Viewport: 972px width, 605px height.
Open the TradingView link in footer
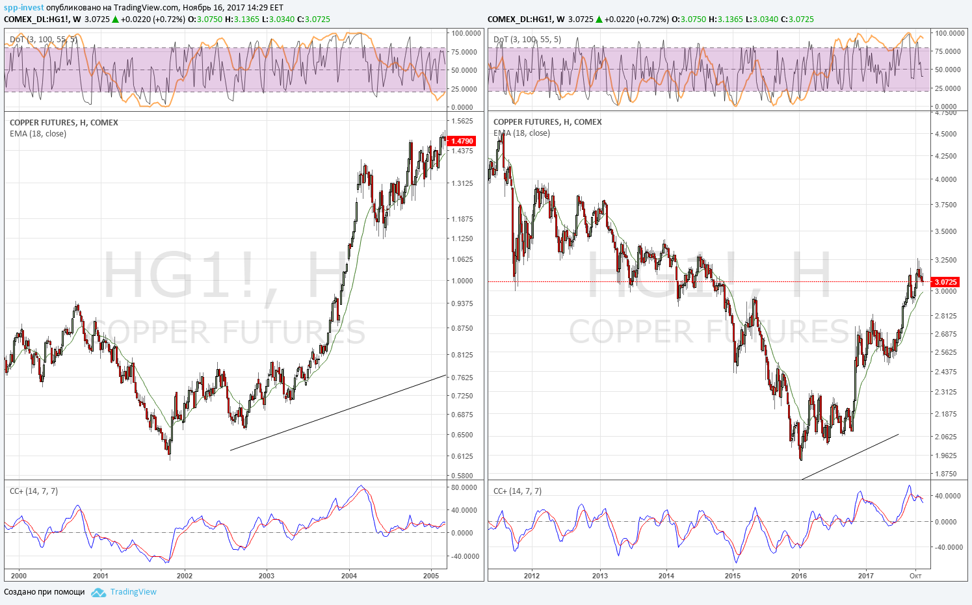click(133, 592)
